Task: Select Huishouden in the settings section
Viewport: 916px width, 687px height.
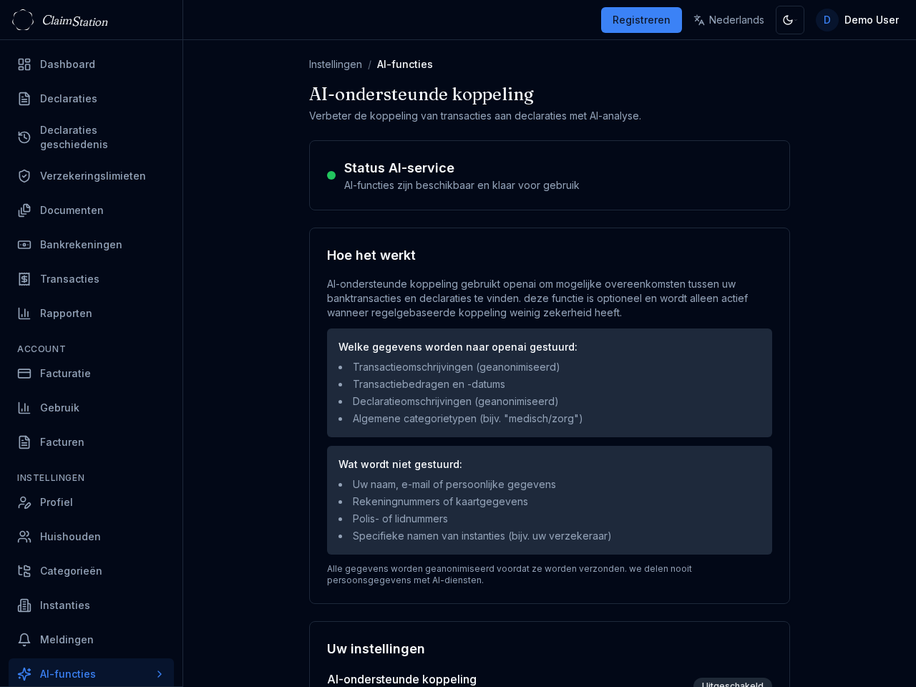Action: tap(70, 537)
